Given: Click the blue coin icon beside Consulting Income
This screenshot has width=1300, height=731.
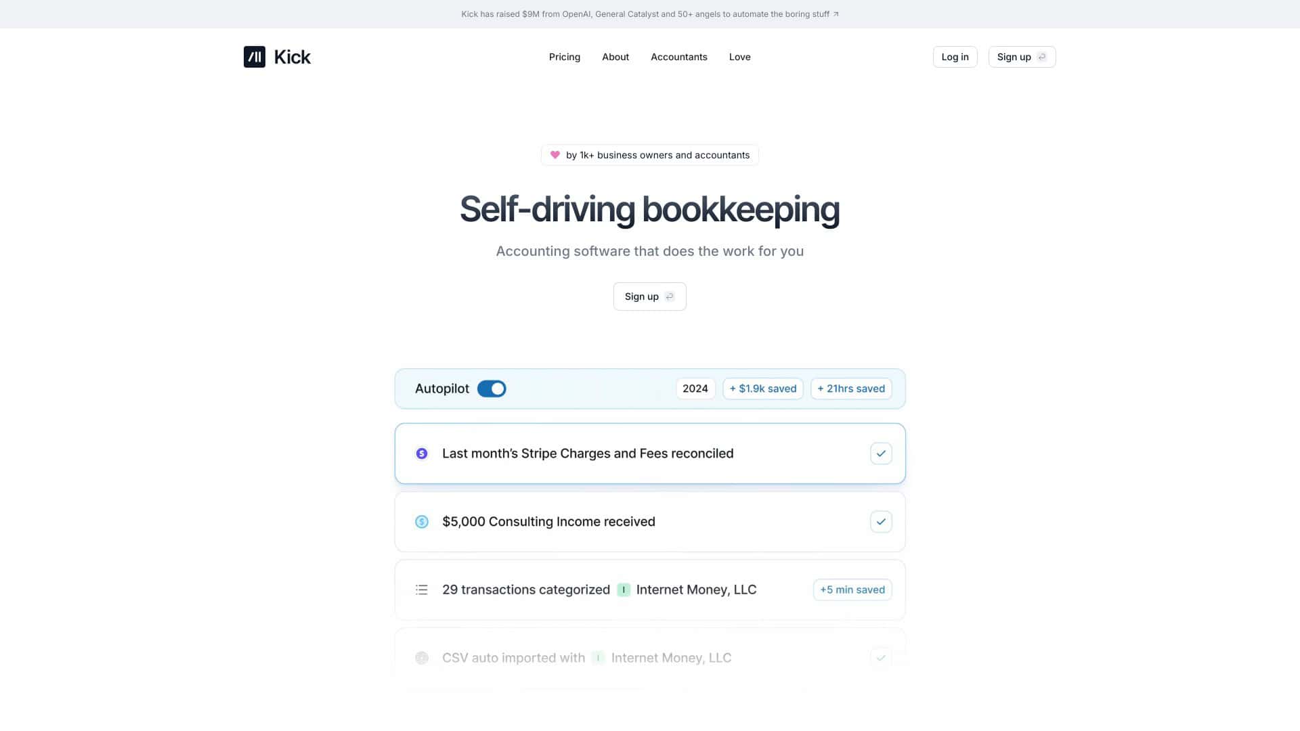Looking at the screenshot, I should click(421, 521).
